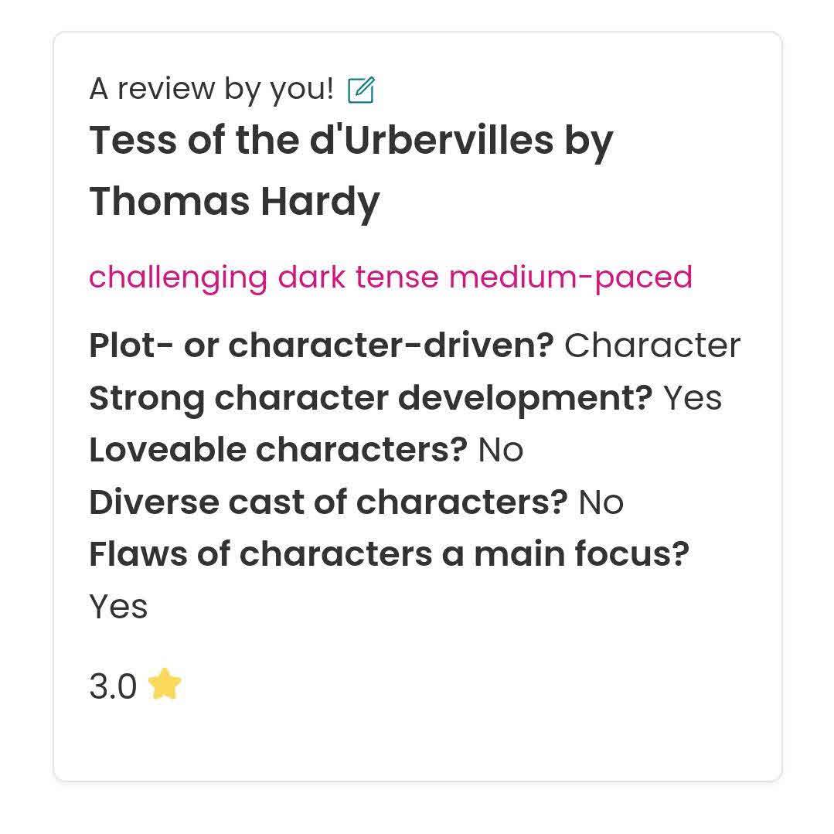Click the "Character" answer text
Screen dimensions: 834x834
click(652, 346)
